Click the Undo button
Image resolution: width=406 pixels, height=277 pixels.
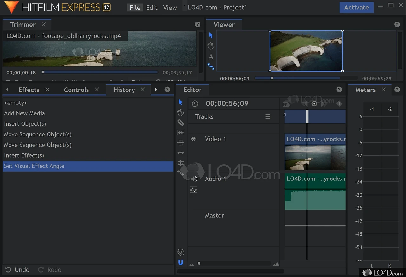tap(17, 270)
